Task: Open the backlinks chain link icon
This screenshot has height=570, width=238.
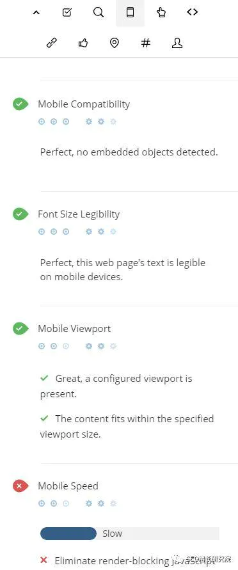Action: point(52,44)
